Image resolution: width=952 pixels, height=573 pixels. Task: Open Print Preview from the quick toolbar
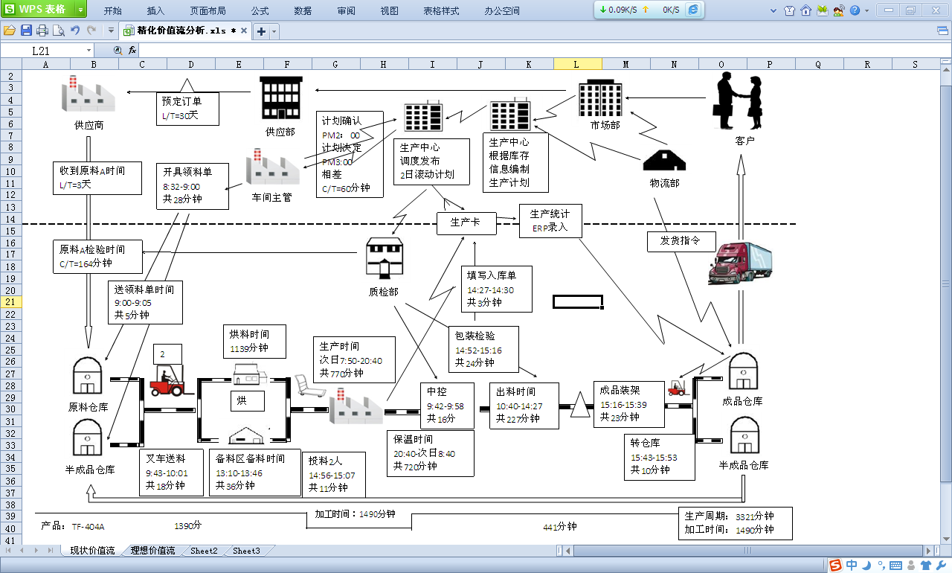(x=58, y=31)
